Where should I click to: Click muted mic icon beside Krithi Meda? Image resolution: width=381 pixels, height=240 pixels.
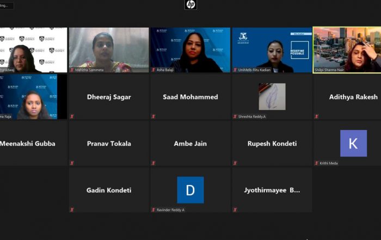[317, 163]
